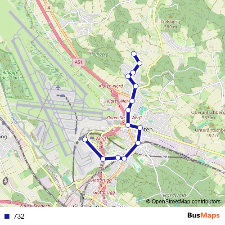Select the Gelsberg peak triangle marker
This screenshot has height=225, width=225.
click(x=171, y=16)
